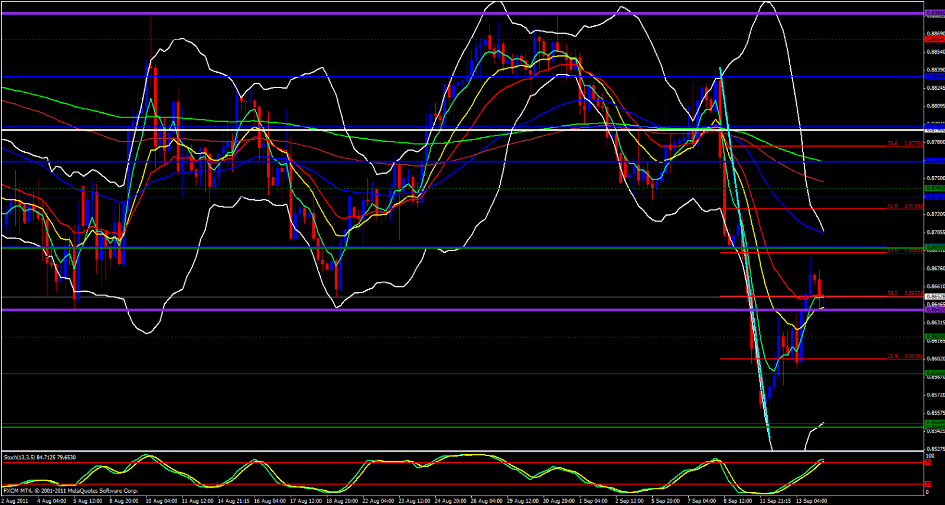Click the 0.86760 price axis value

(x=936, y=269)
